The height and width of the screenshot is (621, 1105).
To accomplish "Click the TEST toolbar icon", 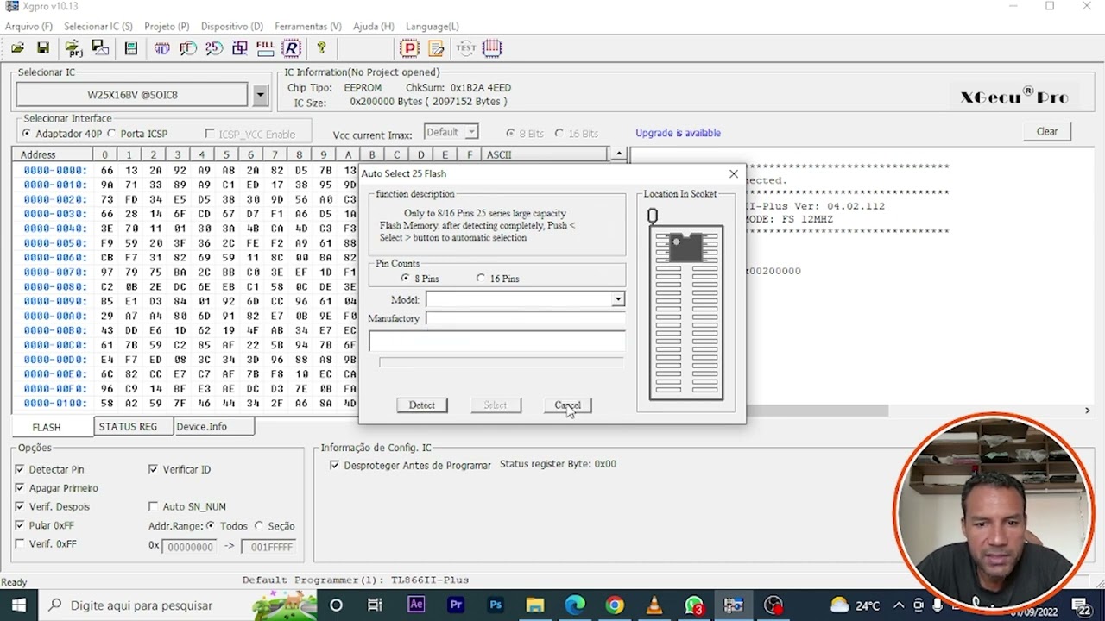I will 466,48.
